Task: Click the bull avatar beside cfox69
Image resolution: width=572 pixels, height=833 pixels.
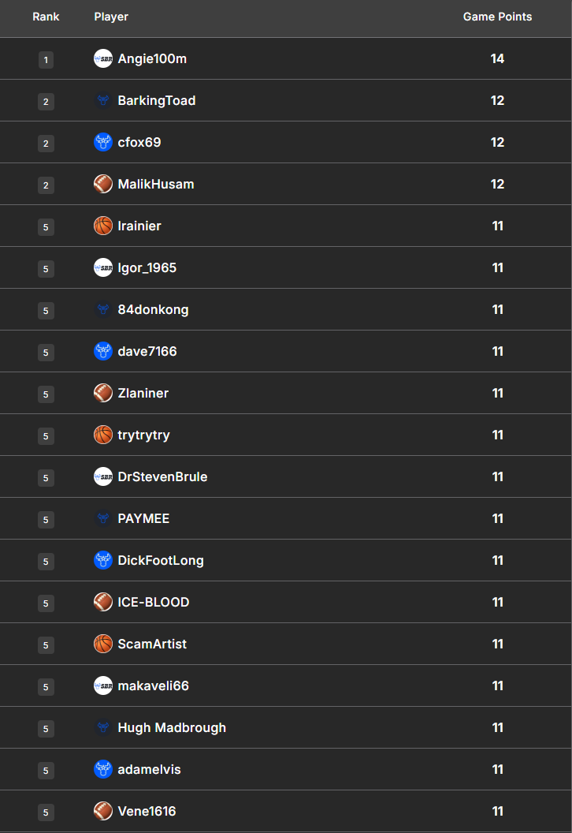Action: (x=103, y=142)
